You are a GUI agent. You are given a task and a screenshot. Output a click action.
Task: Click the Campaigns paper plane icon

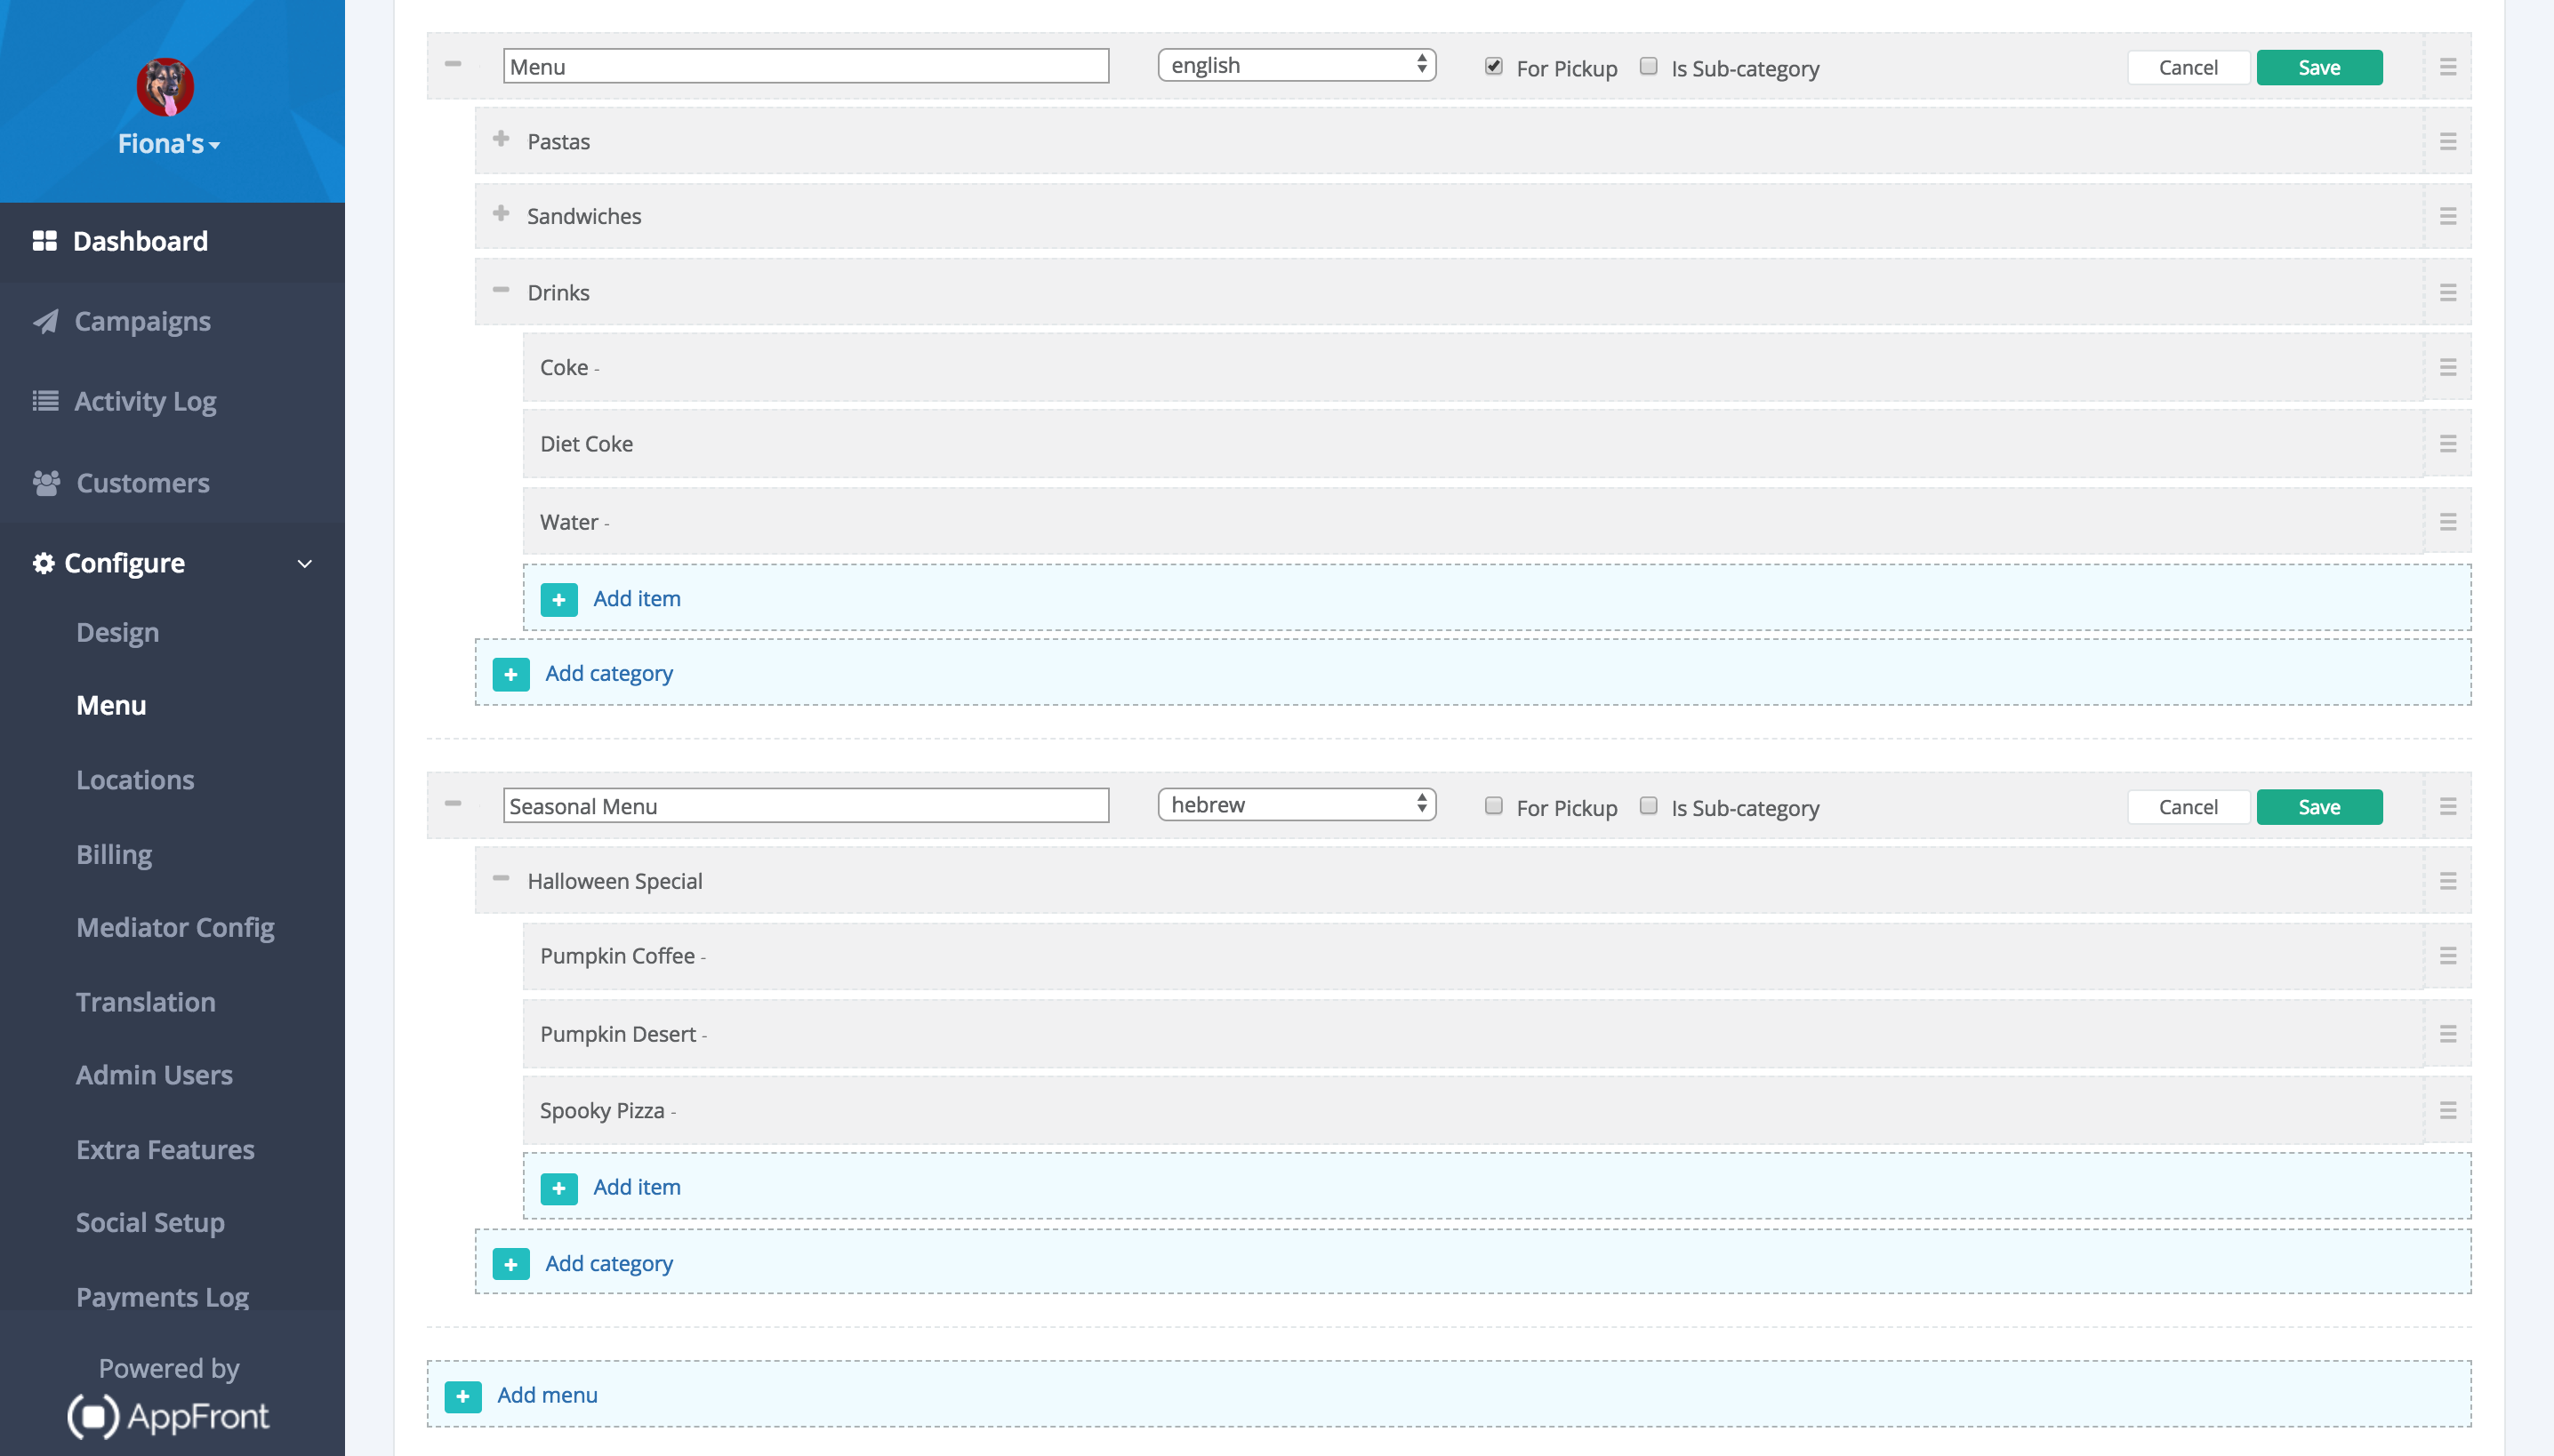[x=45, y=321]
